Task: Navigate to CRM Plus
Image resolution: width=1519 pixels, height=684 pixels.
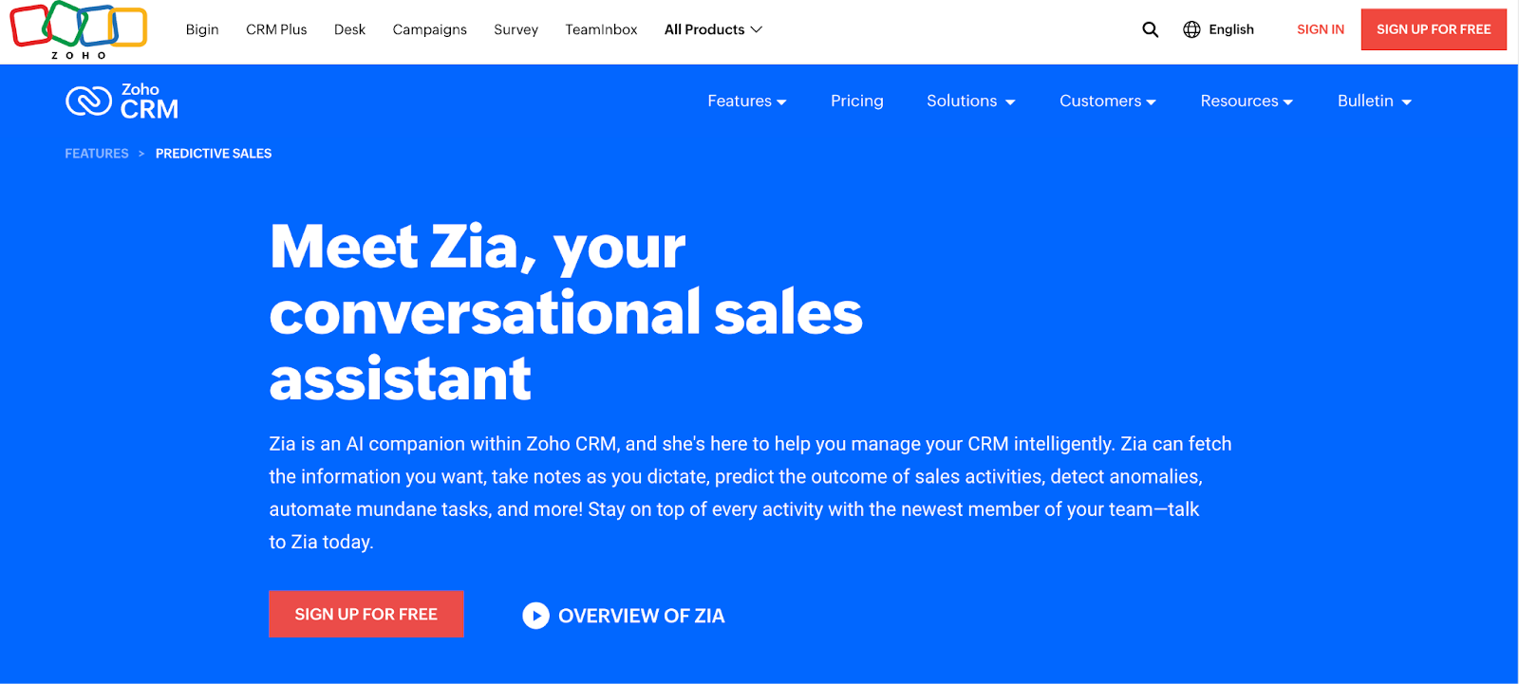Action: 276,29
